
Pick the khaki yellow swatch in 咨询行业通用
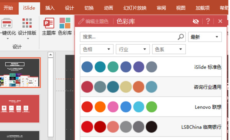126,87
